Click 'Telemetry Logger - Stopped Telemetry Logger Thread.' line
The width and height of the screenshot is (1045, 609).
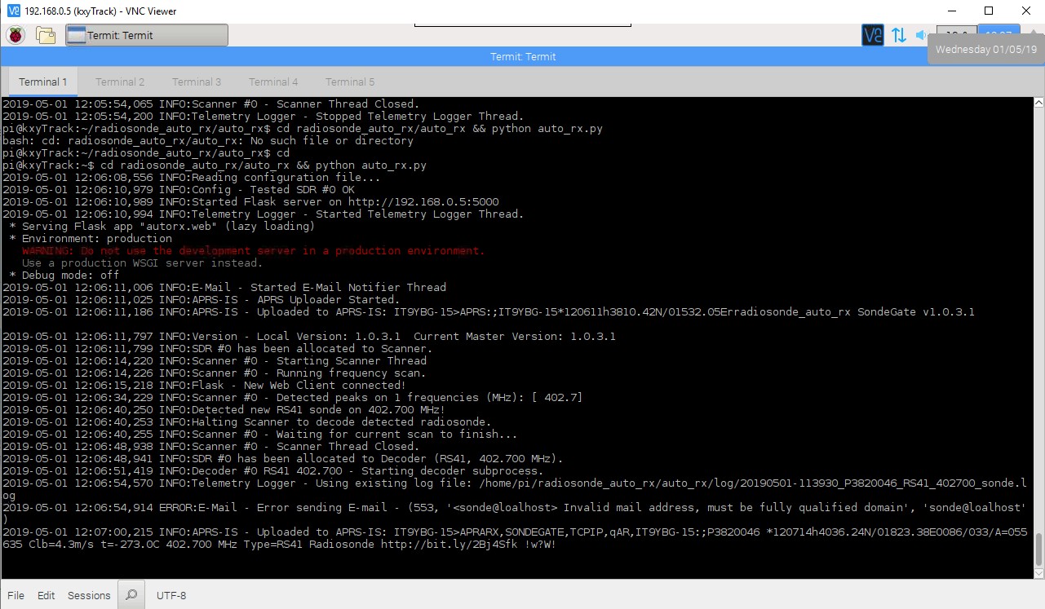pyautogui.click(x=263, y=116)
